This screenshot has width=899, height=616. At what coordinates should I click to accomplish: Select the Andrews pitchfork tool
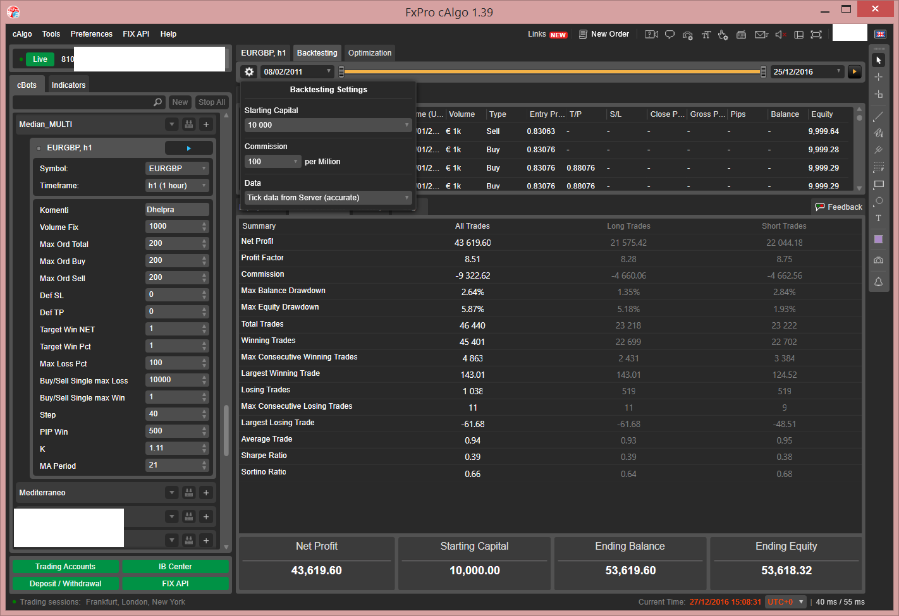click(x=879, y=150)
